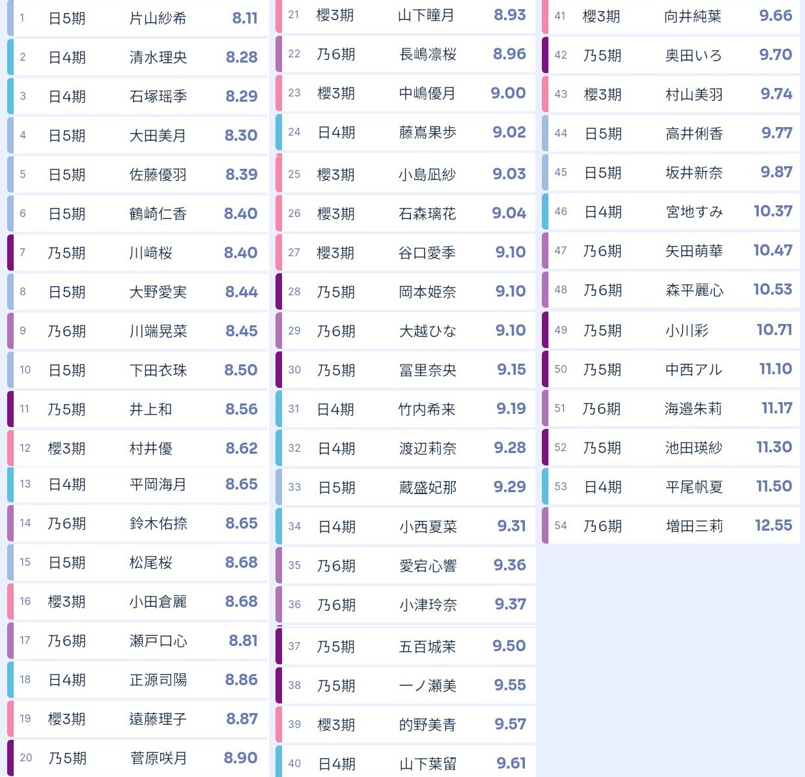Select the name 高井俐香

pos(693,134)
